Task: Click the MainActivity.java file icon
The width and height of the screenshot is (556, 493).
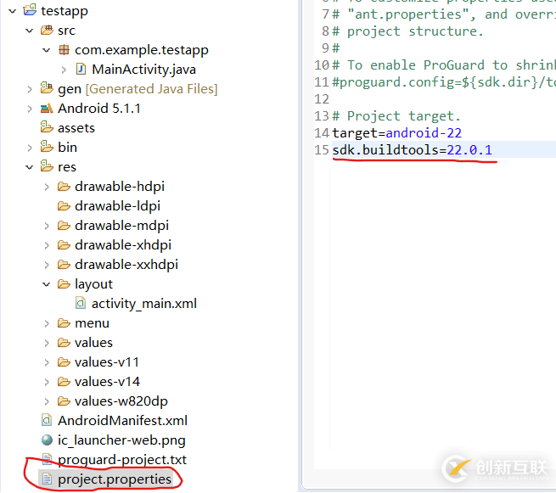Action: 81,70
